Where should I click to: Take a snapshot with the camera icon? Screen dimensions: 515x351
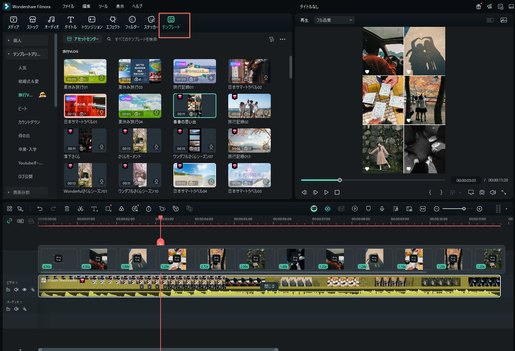click(x=482, y=192)
